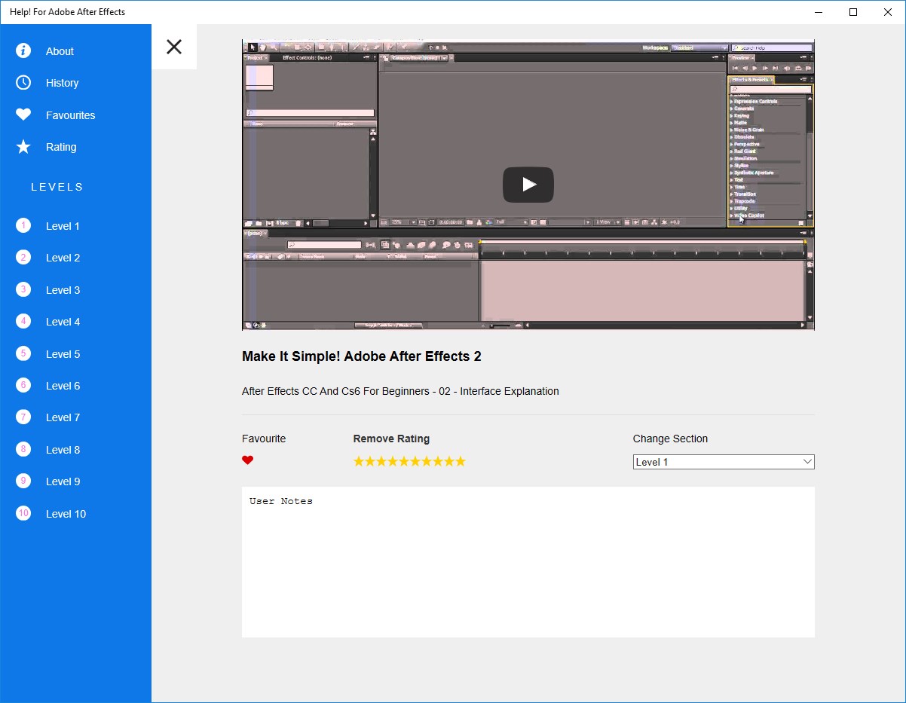
Task: Open the History menu item
Action: (62, 83)
